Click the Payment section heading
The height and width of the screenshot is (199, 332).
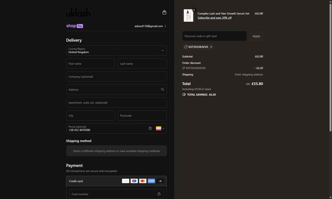(x=74, y=166)
